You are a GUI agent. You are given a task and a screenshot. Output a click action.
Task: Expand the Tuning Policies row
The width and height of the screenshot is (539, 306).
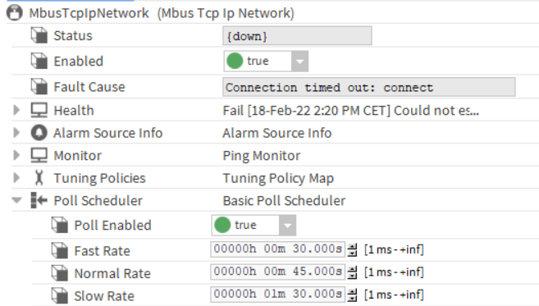coord(16,178)
